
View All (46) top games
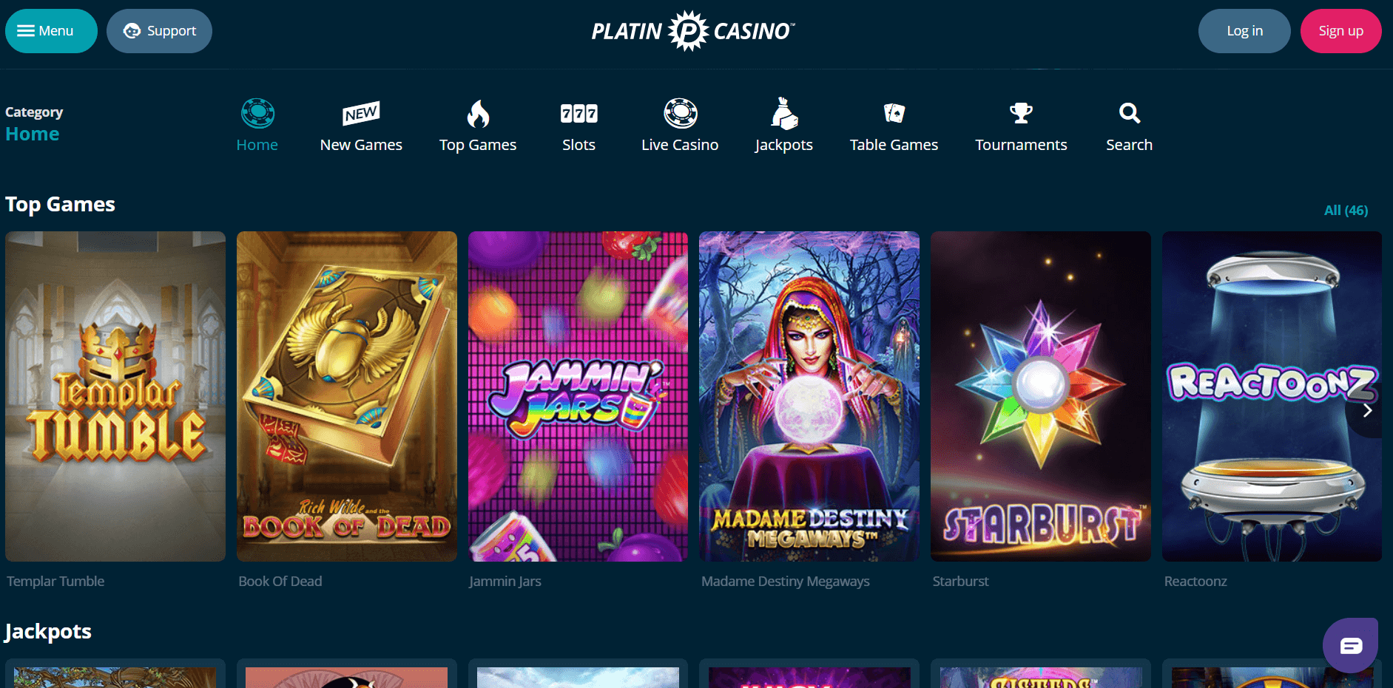pyautogui.click(x=1346, y=211)
